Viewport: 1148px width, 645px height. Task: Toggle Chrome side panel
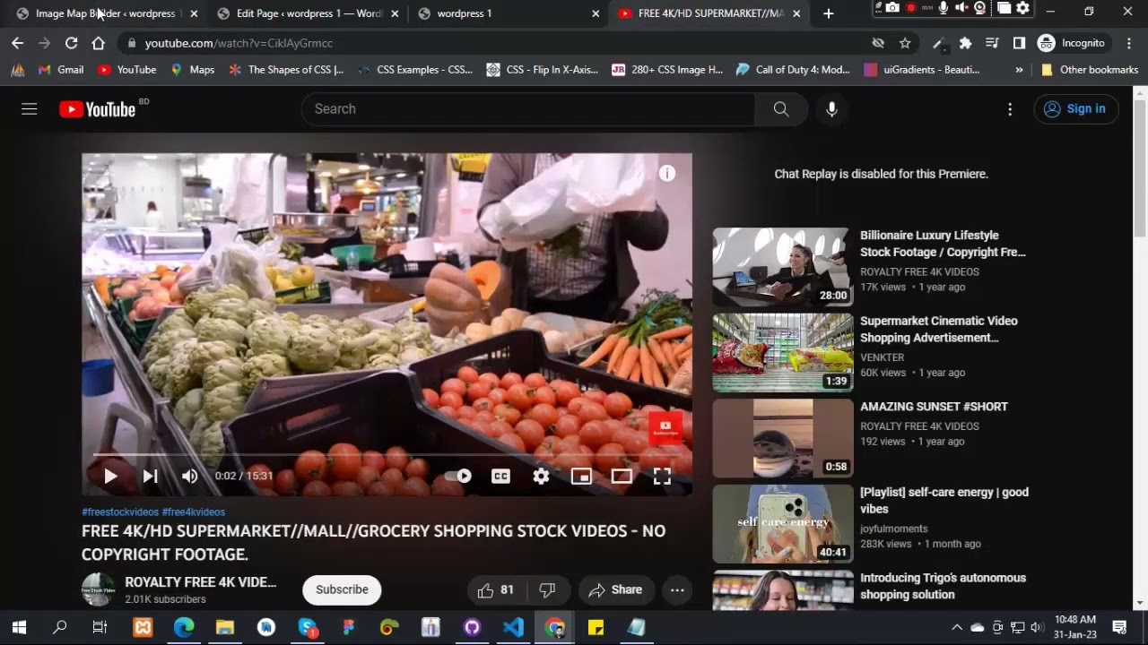(1019, 43)
